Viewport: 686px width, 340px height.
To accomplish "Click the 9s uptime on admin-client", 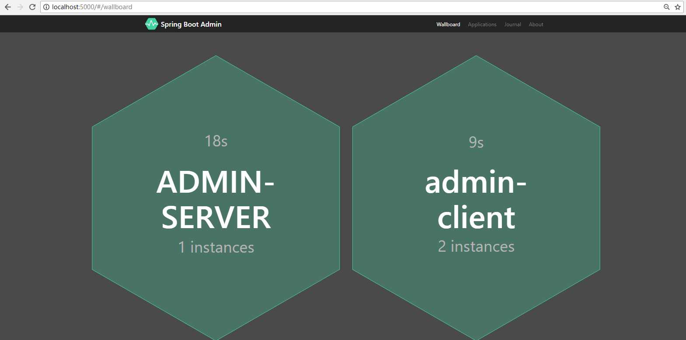I will coord(476,142).
